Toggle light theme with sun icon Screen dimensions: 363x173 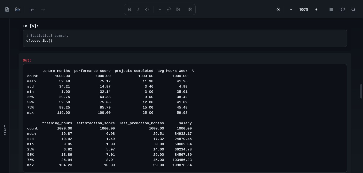[x=278, y=9]
